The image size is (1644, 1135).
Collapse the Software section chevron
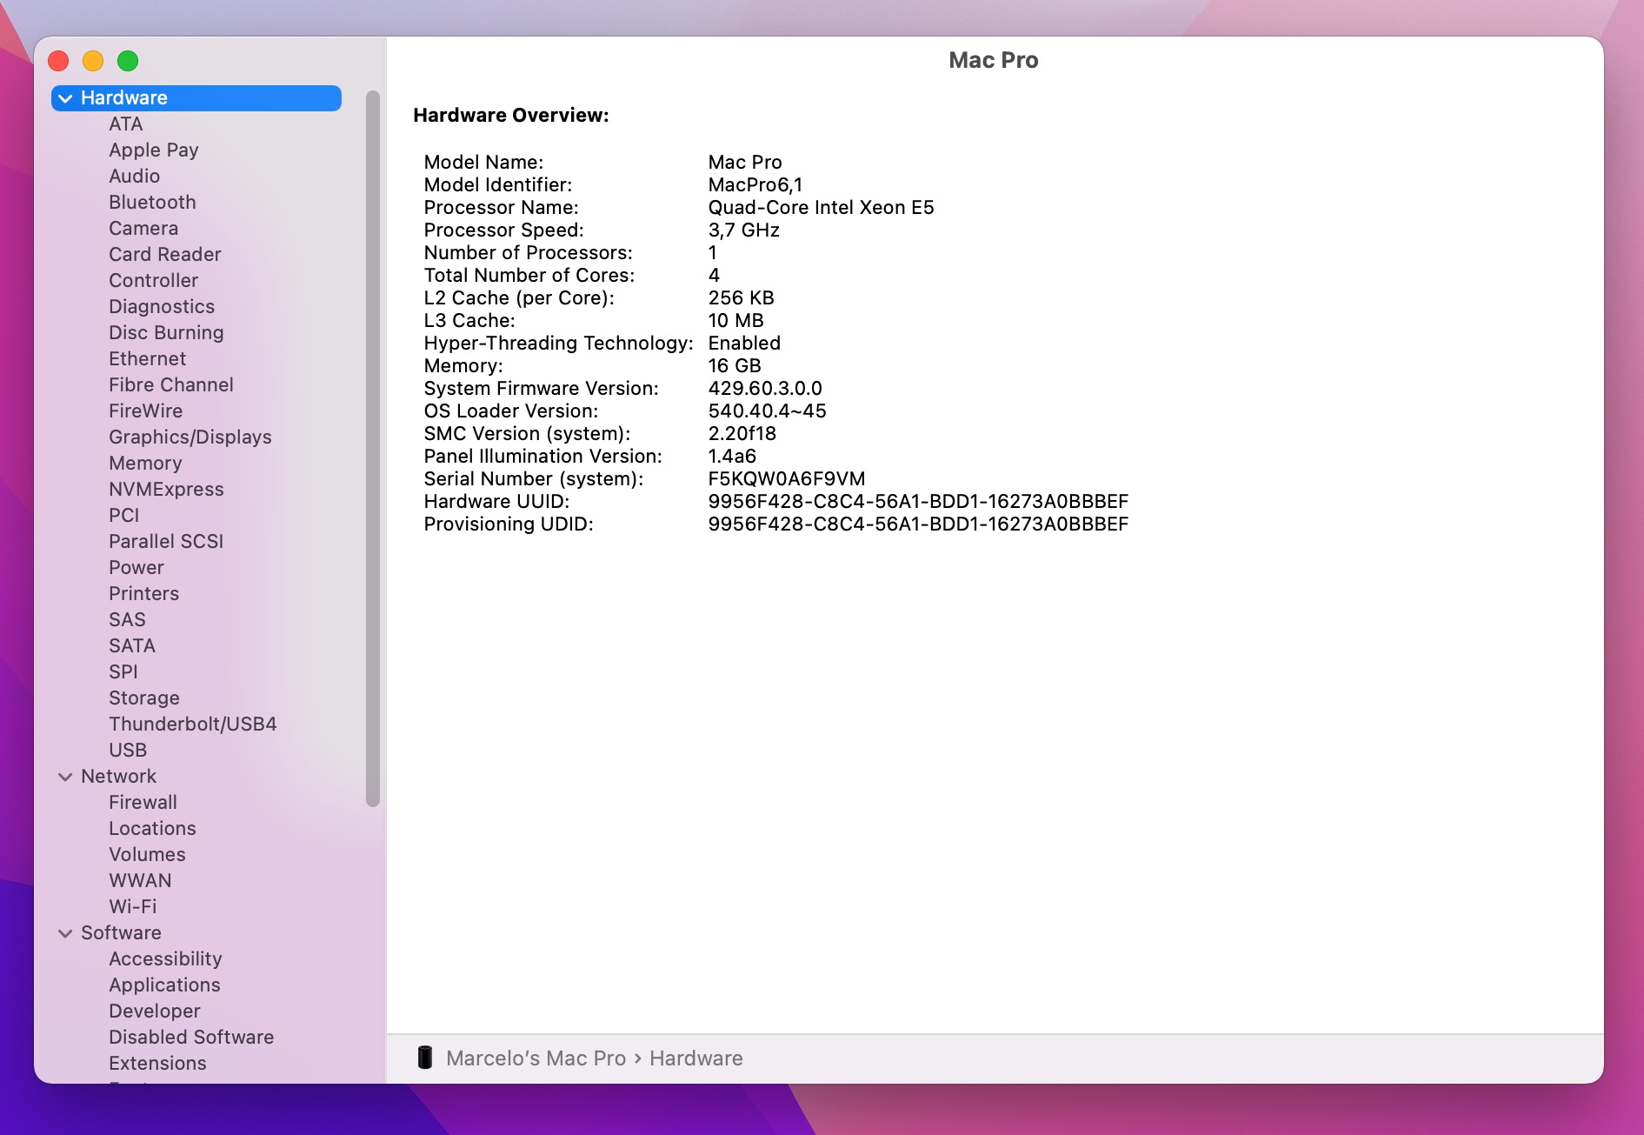65,933
